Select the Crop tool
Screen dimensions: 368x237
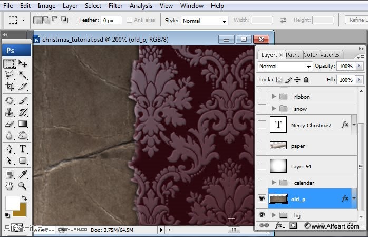(9, 87)
